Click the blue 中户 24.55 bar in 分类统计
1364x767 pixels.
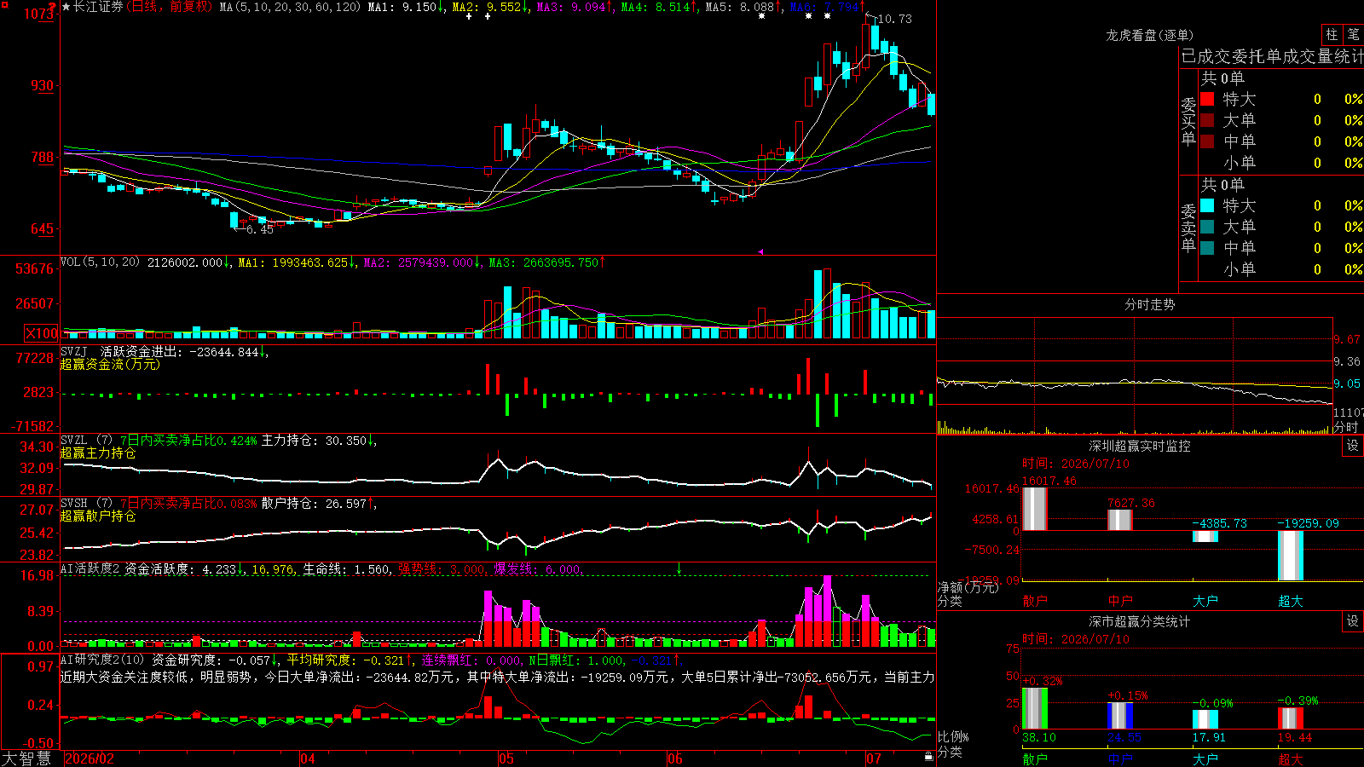coord(1119,716)
